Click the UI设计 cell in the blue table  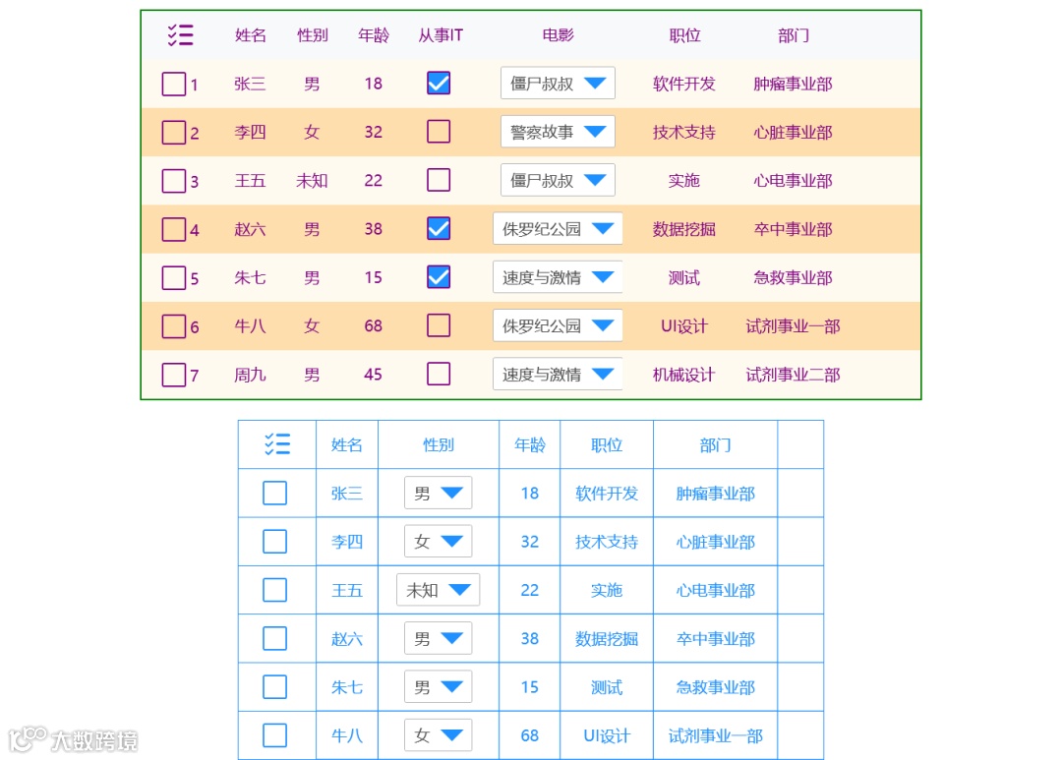pos(607,735)
